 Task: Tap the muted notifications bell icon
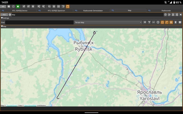pos(165,2)
